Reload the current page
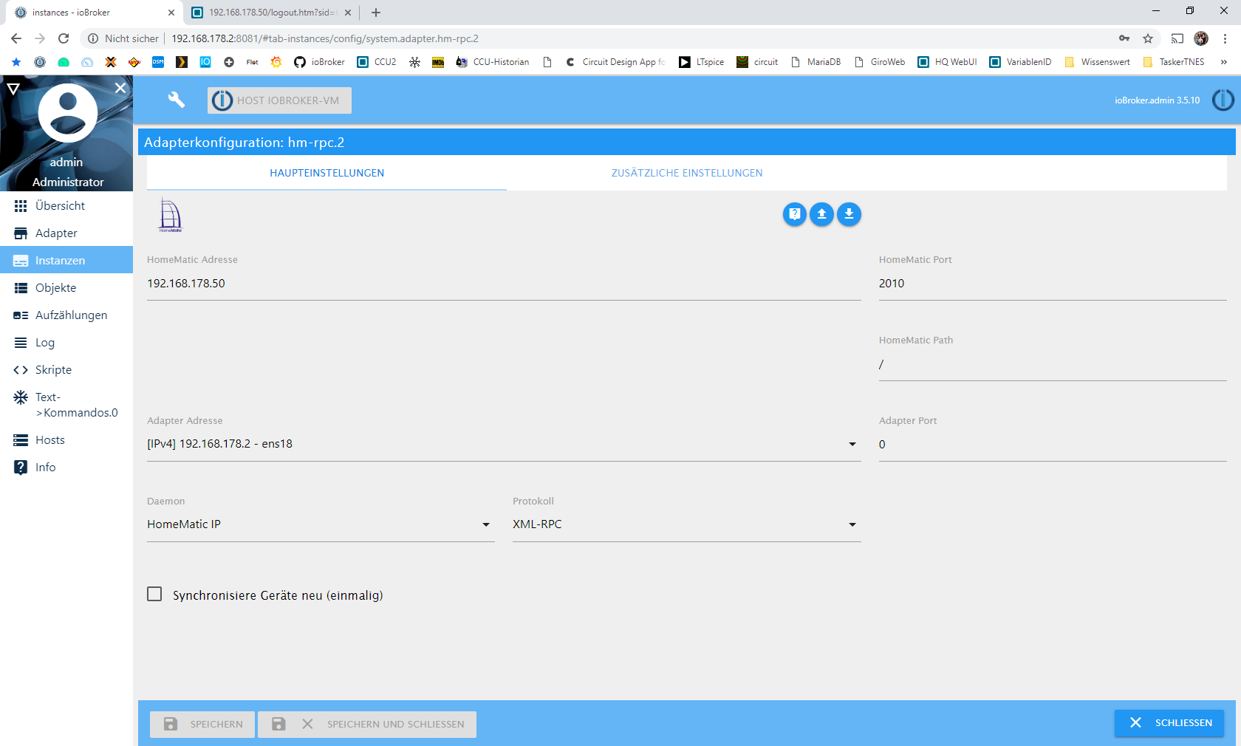Screen dimensions: 1241x746 coord(64,38)
